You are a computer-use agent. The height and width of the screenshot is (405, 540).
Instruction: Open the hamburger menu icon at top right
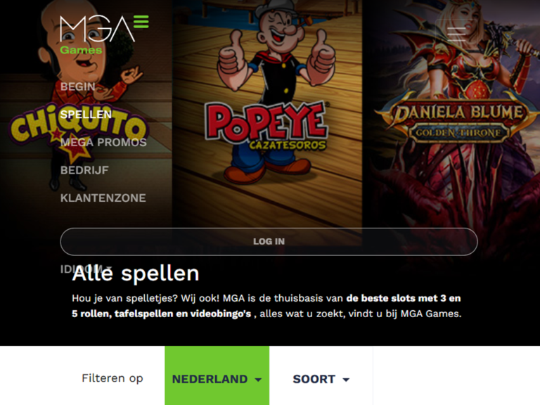(x=456, y=34)
